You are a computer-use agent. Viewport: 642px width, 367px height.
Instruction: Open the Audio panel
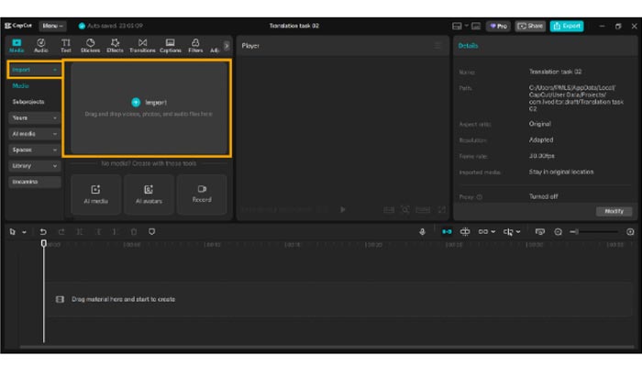[x=41, y=45]
